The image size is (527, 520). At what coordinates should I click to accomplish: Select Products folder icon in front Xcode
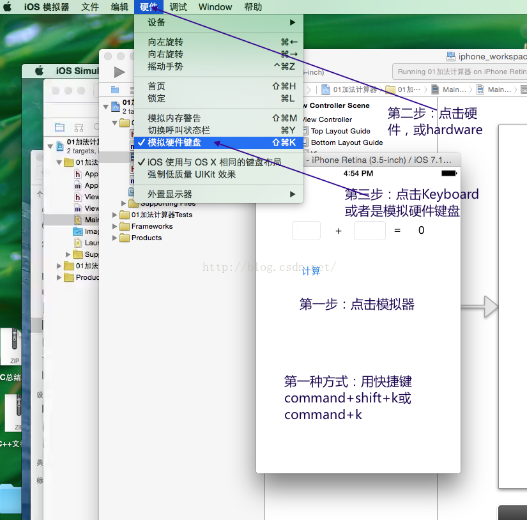pyautogui.click(x=125, y=238)
